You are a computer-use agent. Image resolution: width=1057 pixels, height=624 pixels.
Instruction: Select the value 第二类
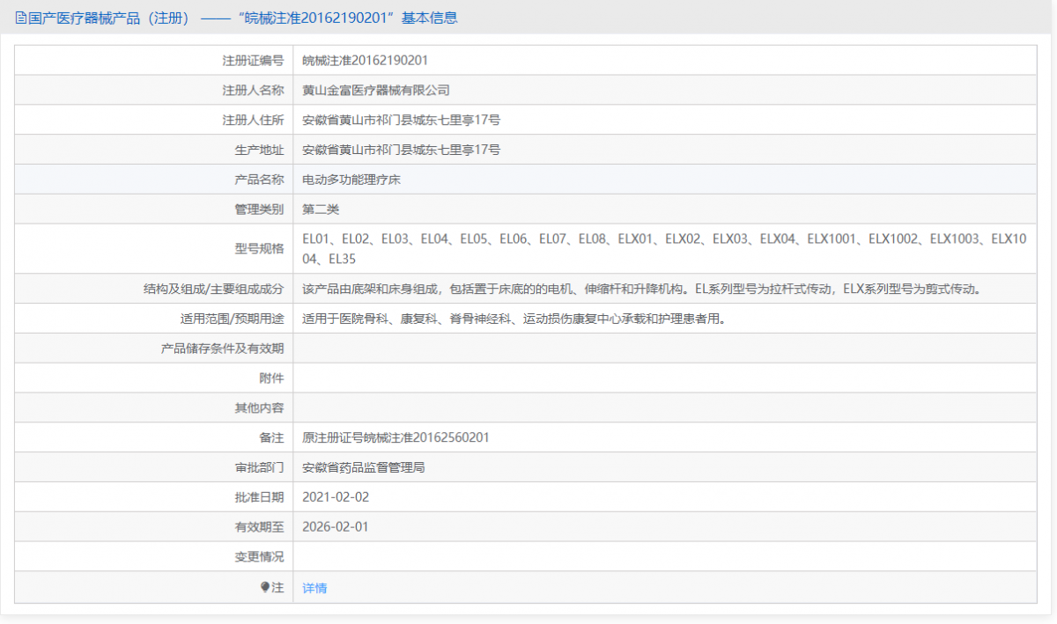(x=321, y=209)
